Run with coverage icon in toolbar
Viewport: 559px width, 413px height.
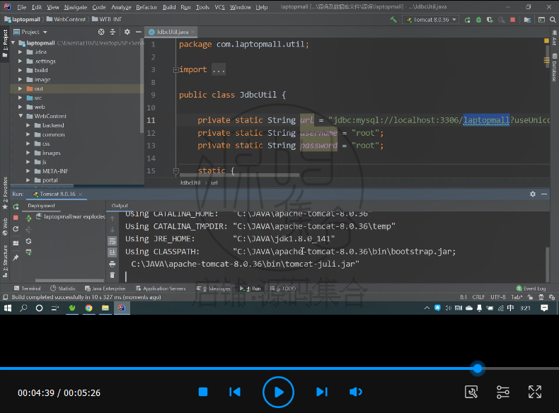click(490, 20)
